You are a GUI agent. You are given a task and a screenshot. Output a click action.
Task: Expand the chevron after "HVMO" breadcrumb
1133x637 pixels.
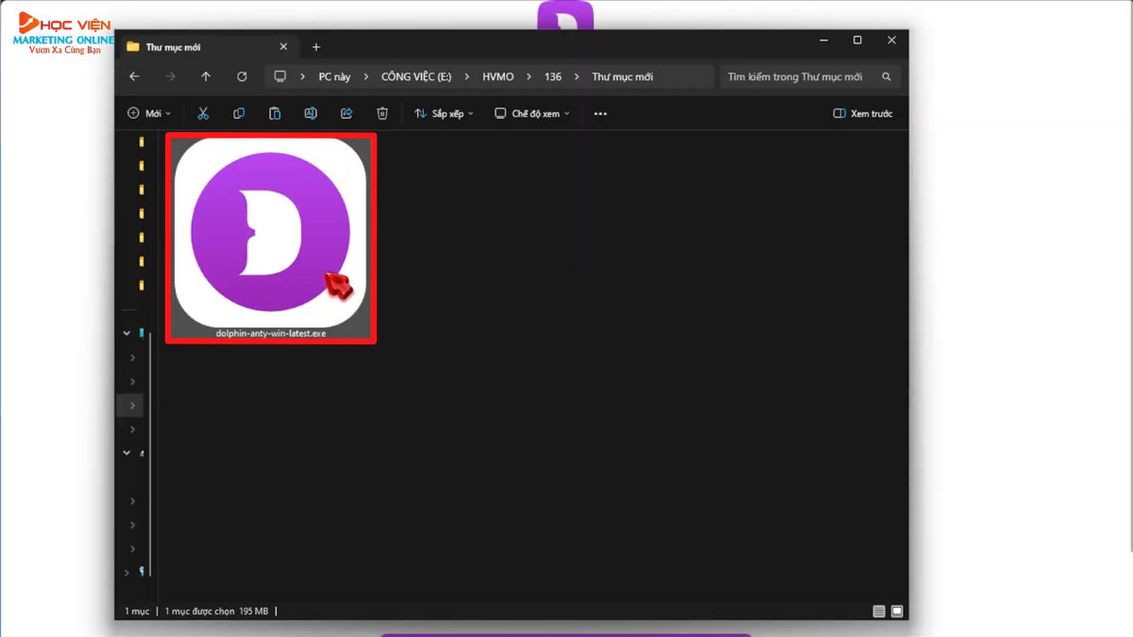pyautogui.click(x=529, y=76)
